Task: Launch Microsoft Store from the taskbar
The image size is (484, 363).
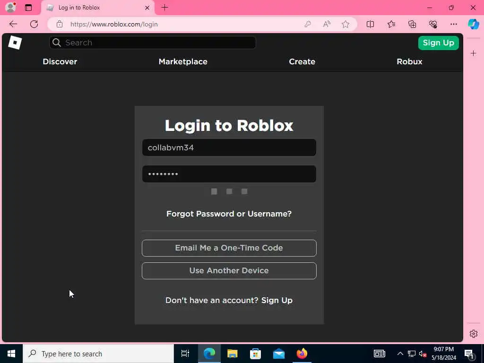Action: click(x=255, y=354)
